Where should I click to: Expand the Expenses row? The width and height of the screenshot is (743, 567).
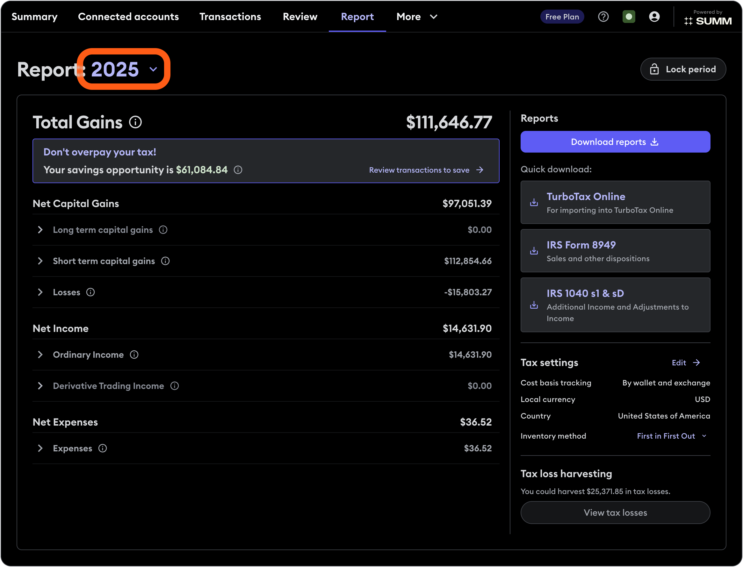(40, 448)
